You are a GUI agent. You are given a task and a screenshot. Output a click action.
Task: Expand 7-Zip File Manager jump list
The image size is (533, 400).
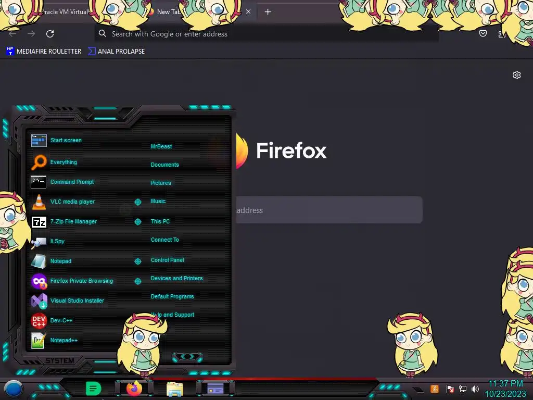click(137, 222)
